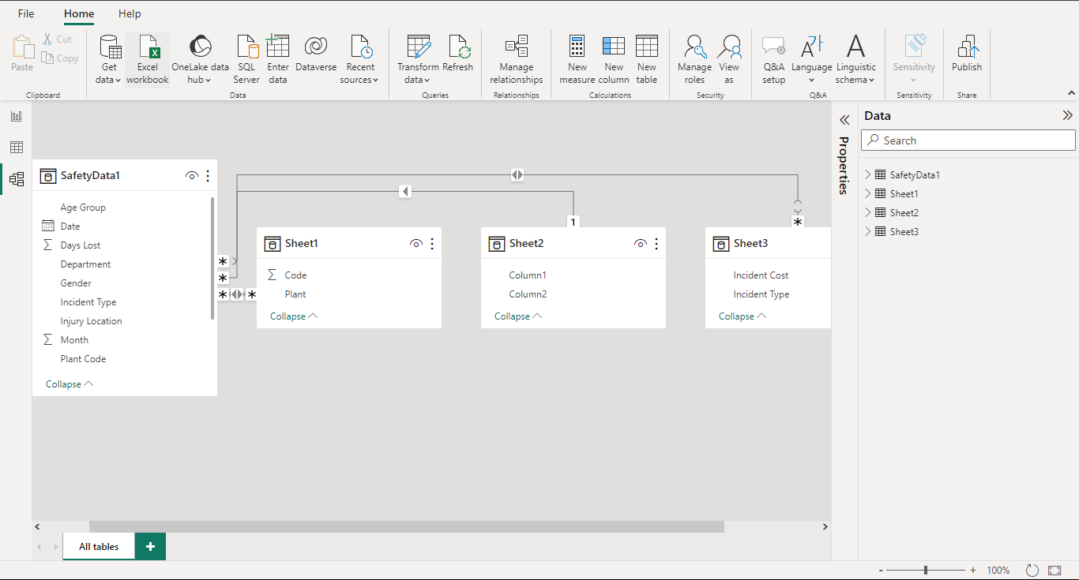Open the File menu
Image resolution: width=1079 pixels, height=580 pixels.
click(26, 13)
